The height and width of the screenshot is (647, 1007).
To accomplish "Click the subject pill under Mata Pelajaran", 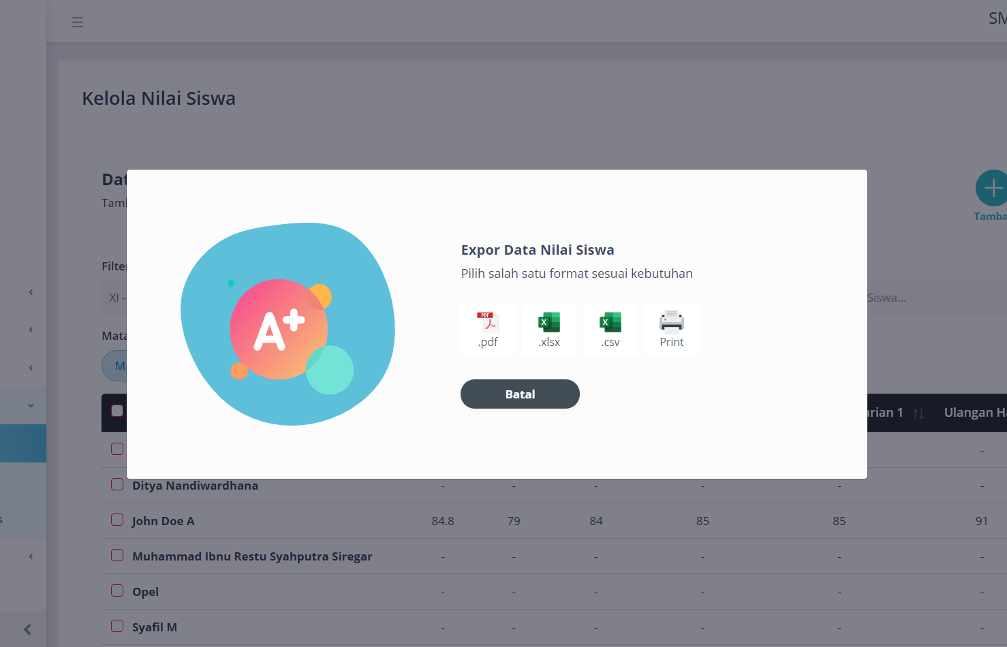I will 114,366.
